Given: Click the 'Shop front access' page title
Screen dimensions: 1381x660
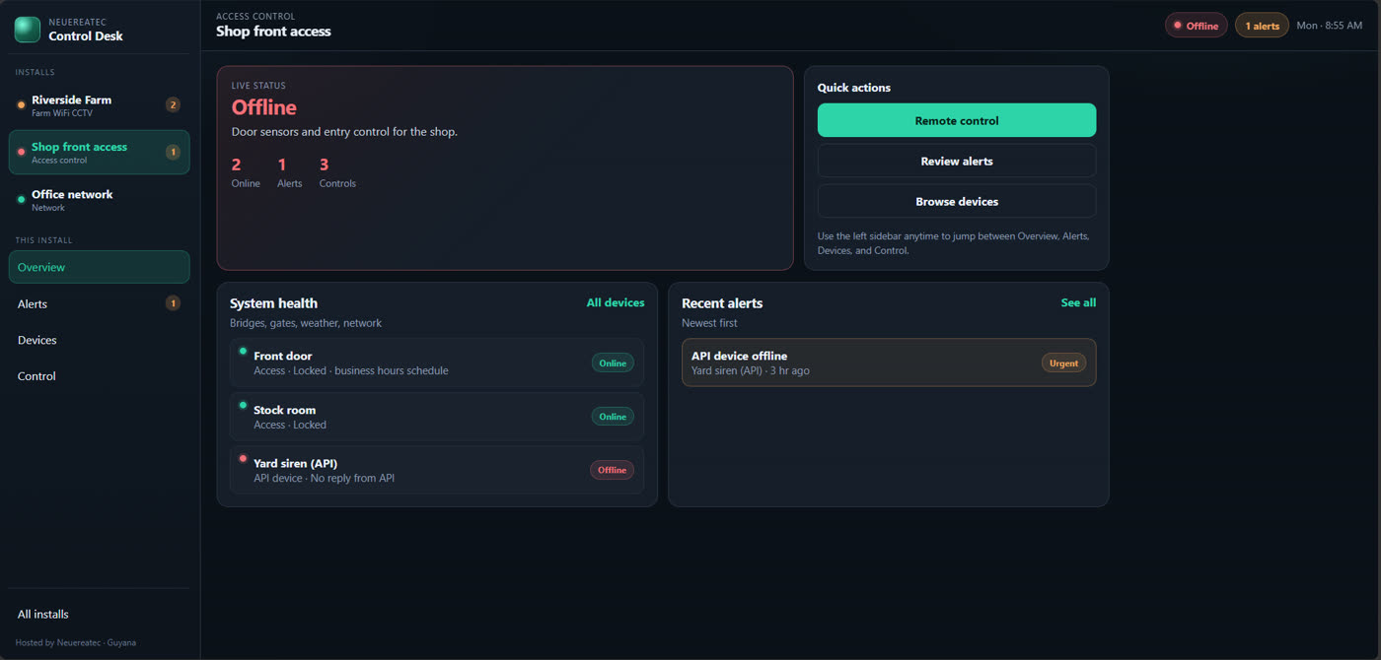Looking at the screenshot, I should pyautogui.click(x=273, y=32).
